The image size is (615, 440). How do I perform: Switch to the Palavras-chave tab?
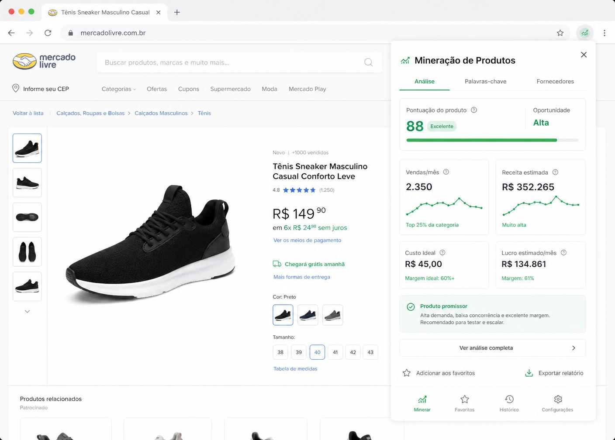pos(485,81)
